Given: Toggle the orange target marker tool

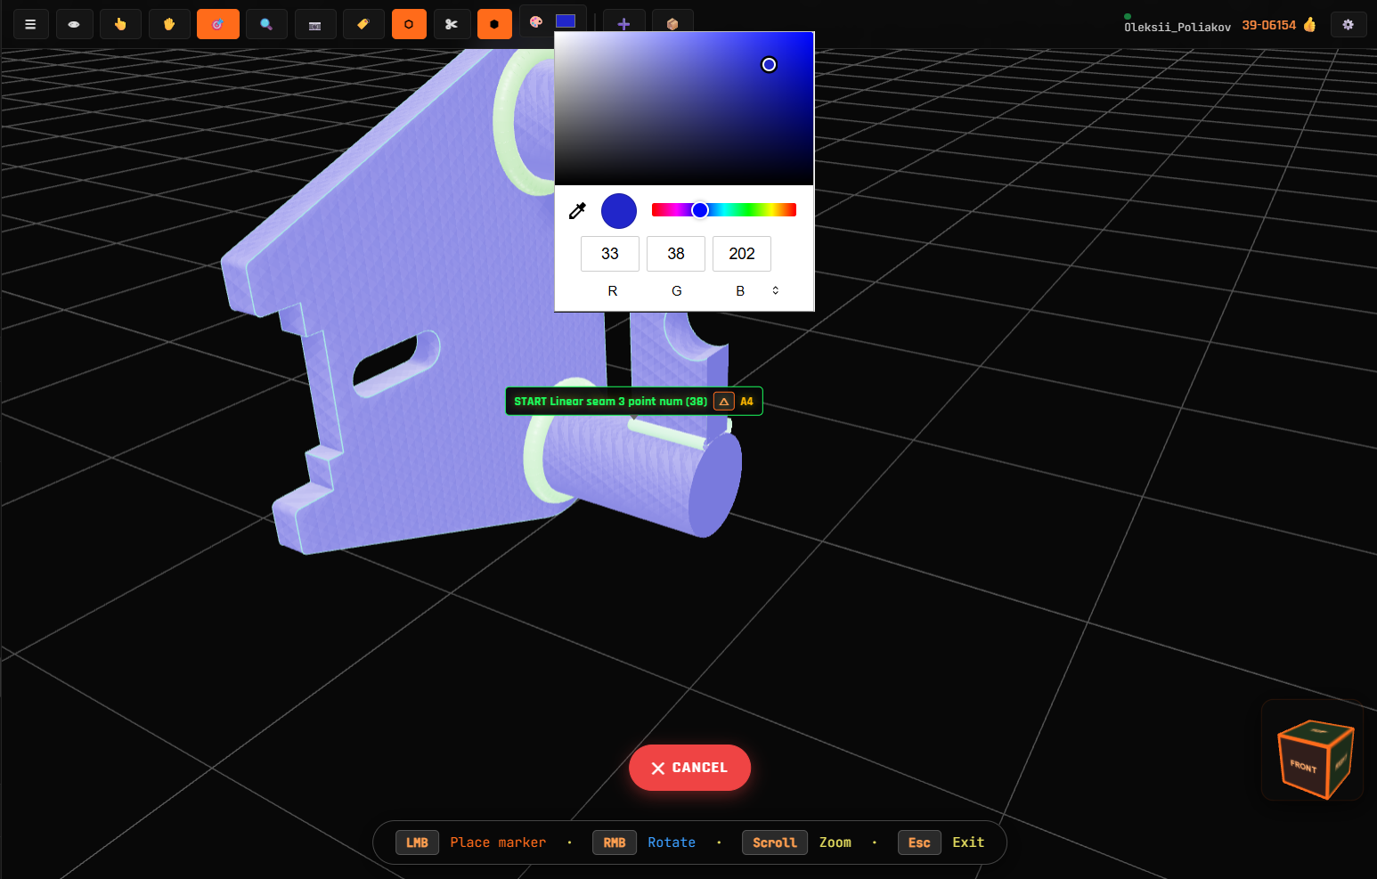Looking at the screenshot, I should click(218, 24).
